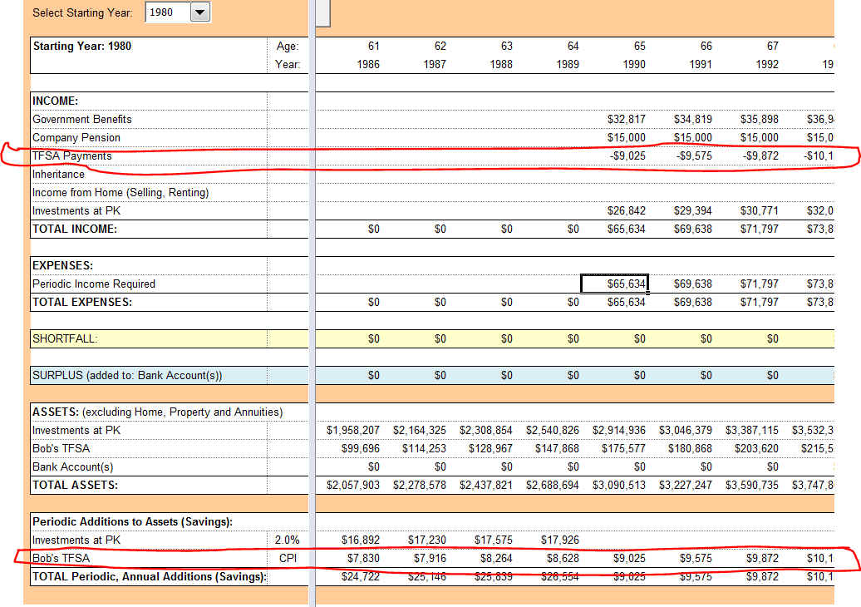Select the Periodic Income Required cell for 1990
The image size is (861, 607).
[614, 284]
